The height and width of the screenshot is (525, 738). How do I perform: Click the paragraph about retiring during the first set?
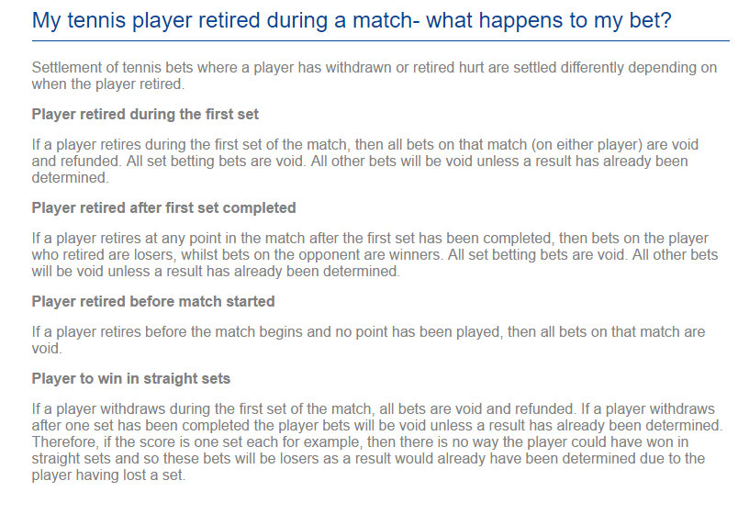364,161
